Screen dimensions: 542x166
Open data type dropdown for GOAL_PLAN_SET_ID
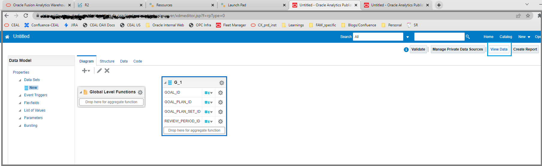point(209,112)
